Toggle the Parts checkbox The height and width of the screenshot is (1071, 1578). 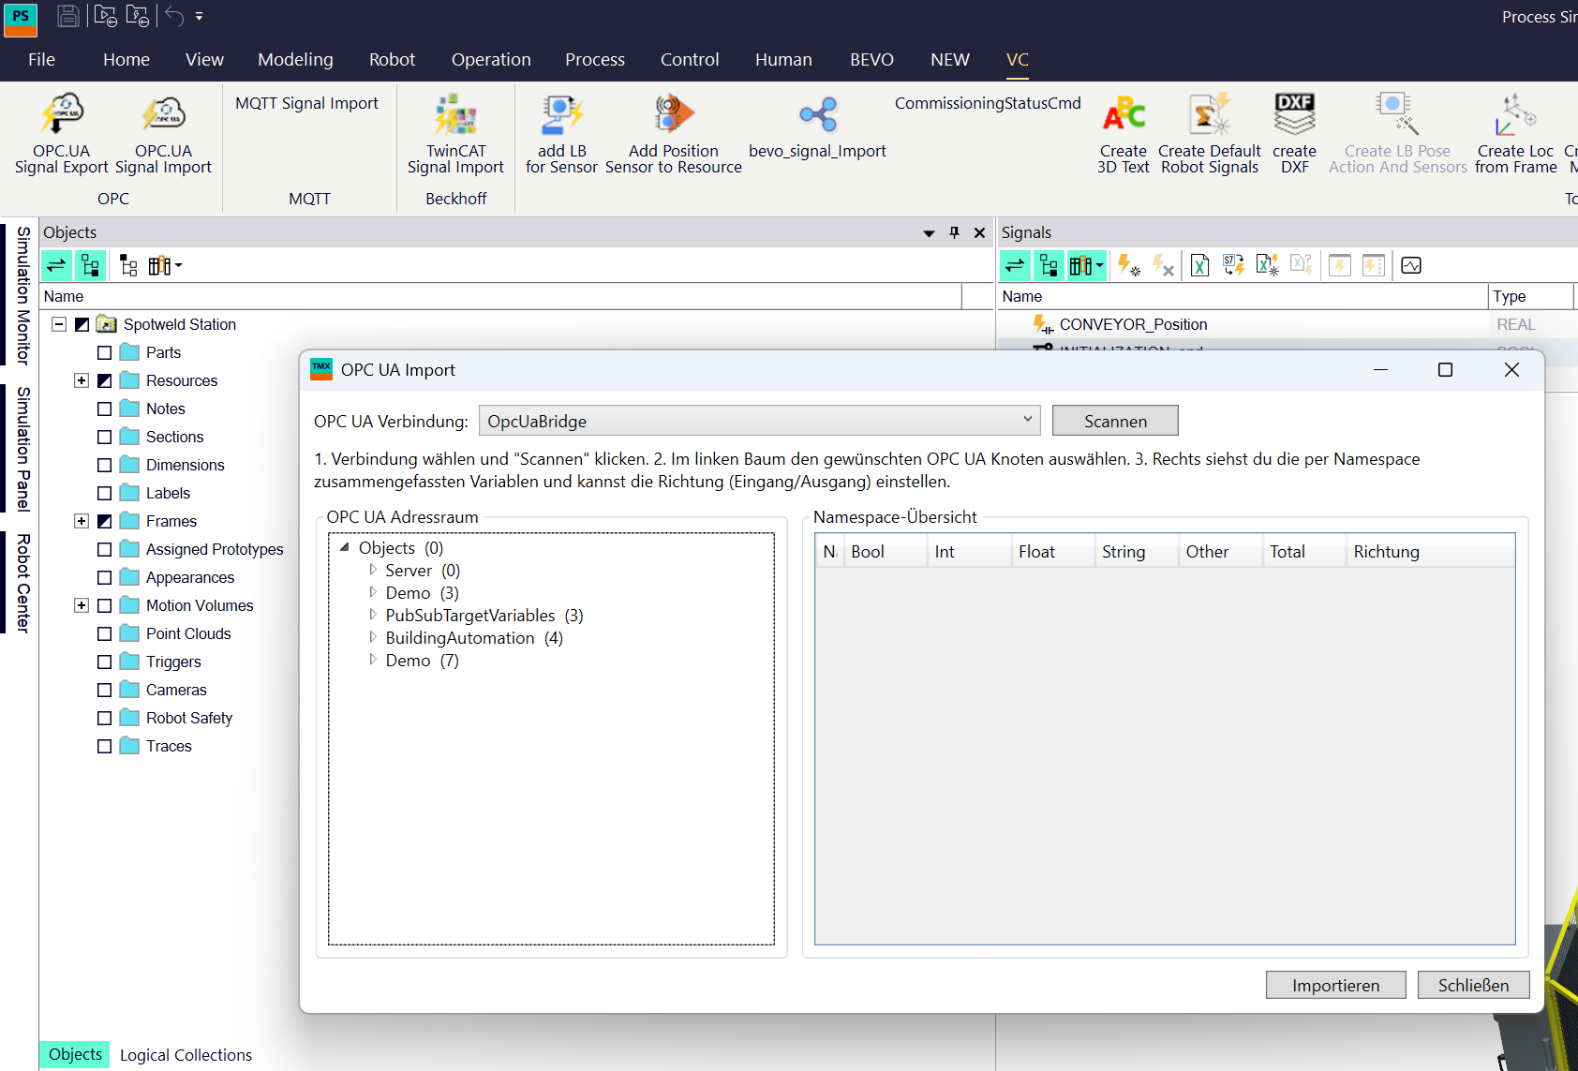pyautogui.click(x=105, y=353)
